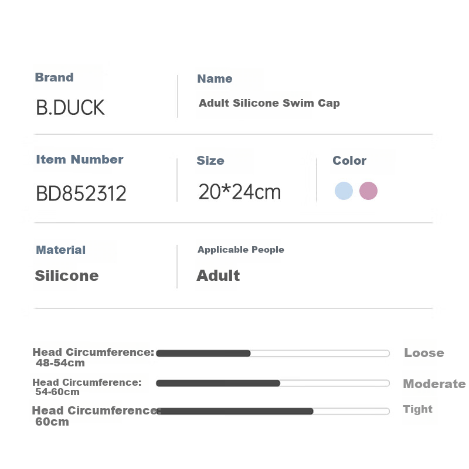
Task: Click the Color heading label
Action: pos(349,161)
